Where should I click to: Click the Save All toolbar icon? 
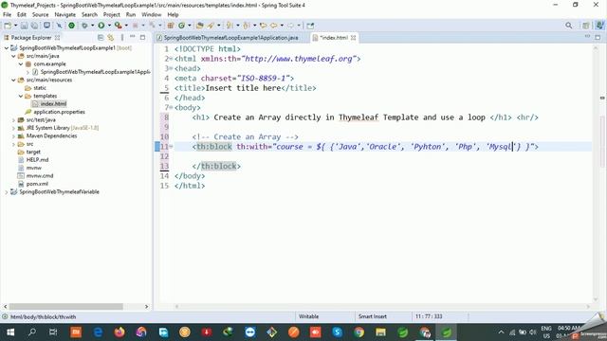[34, 26]
